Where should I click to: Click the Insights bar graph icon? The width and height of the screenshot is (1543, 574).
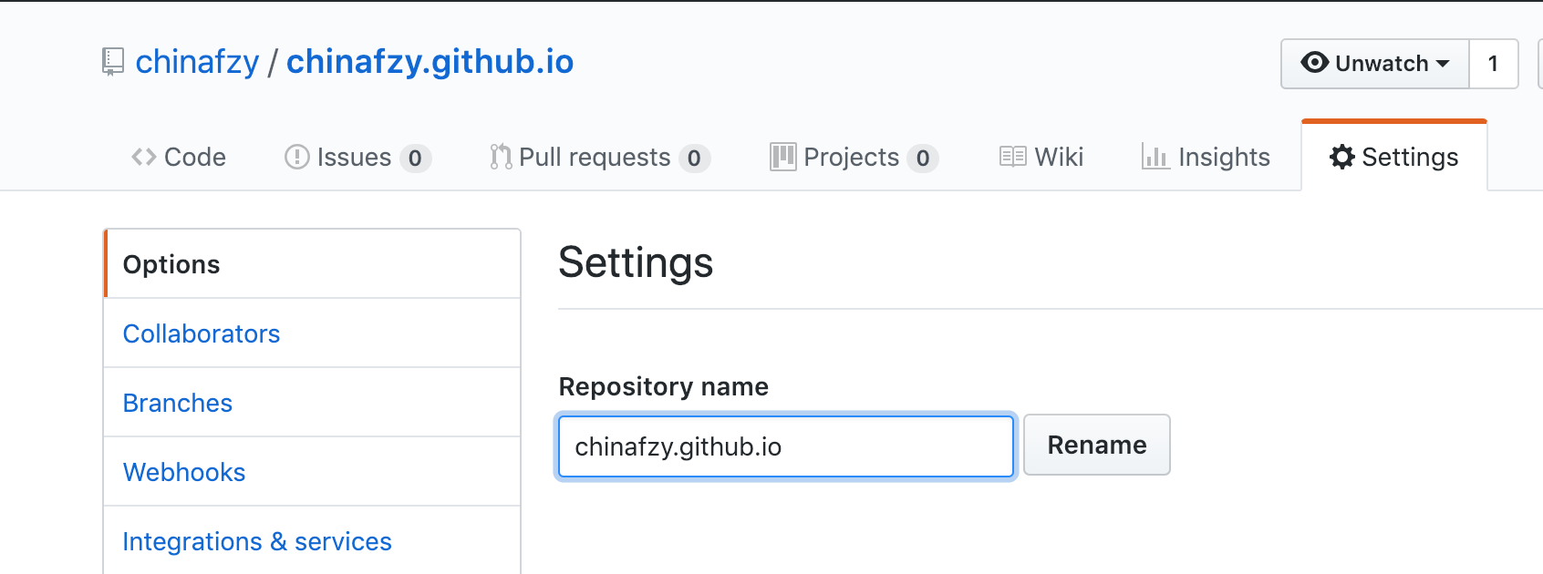(x=1155, y=157)
